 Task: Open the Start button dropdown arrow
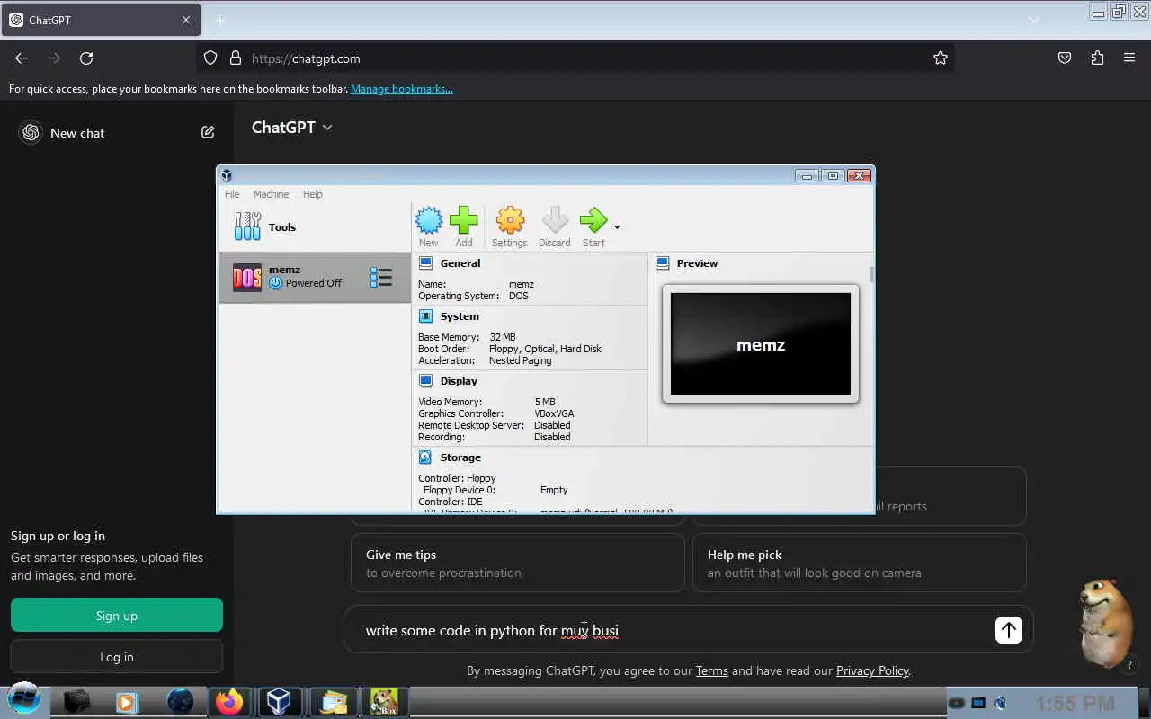(617, 226)
